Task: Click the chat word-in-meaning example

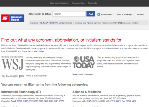Action: pos(85,23)
